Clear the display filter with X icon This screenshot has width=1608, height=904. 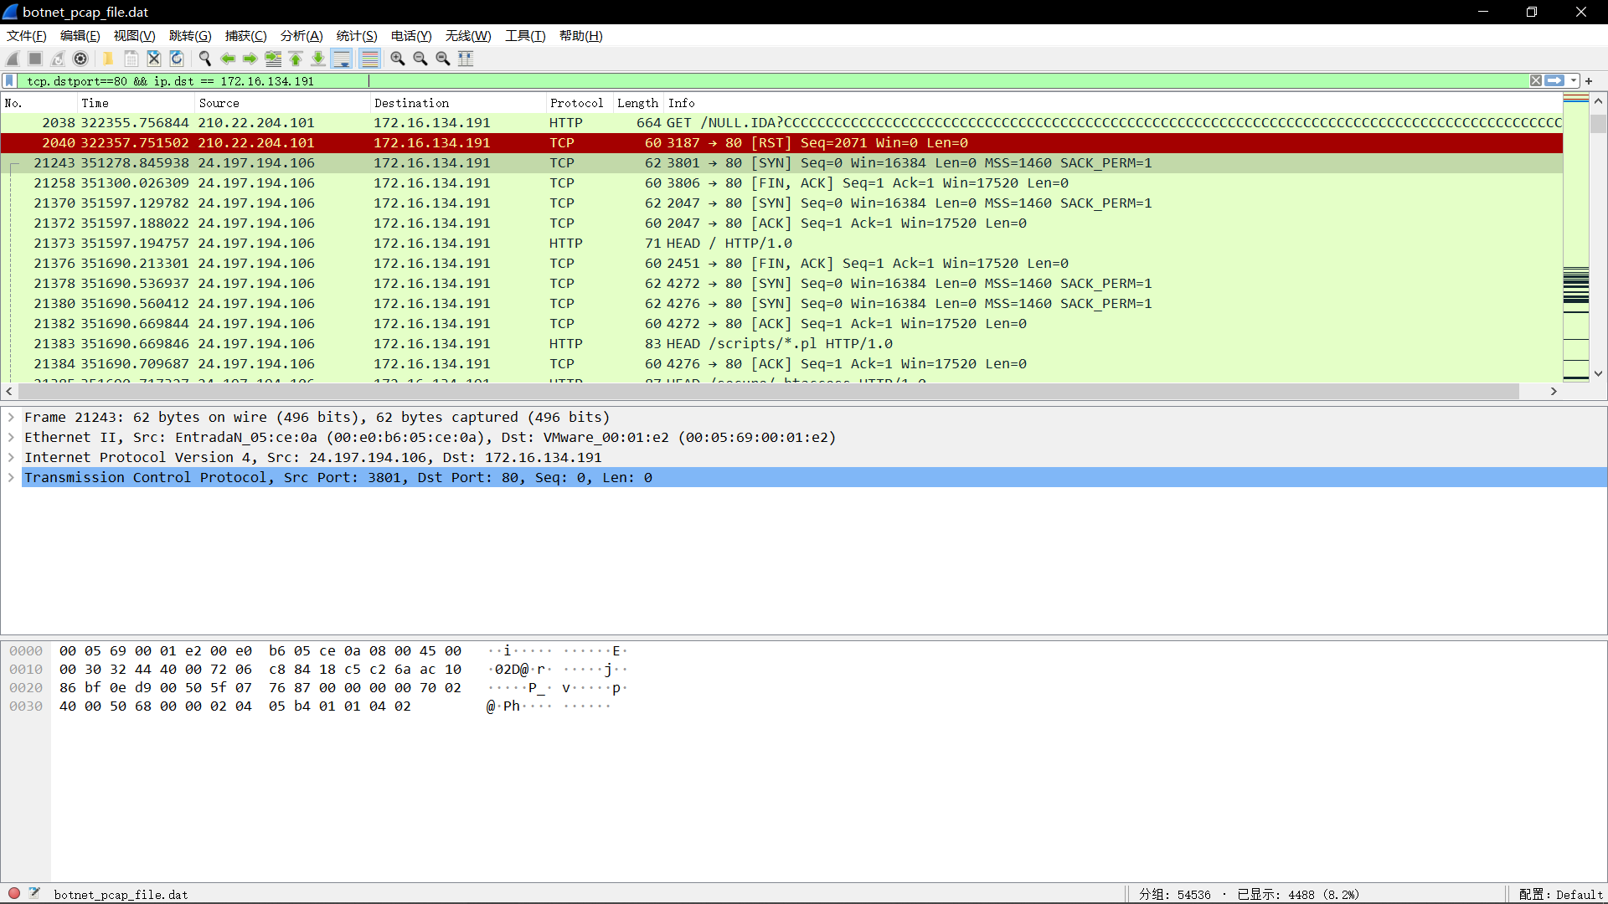[1536, 81]
